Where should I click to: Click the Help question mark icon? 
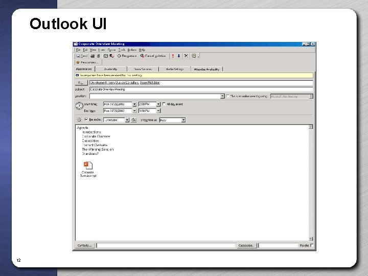tap(194, 56)
